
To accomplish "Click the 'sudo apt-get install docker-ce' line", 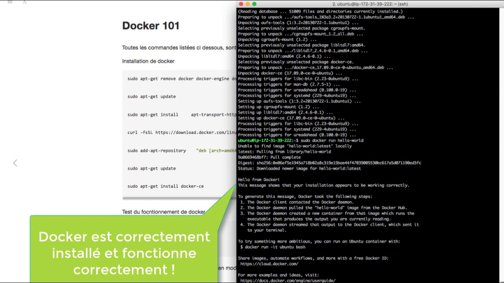I will point(165,186).
